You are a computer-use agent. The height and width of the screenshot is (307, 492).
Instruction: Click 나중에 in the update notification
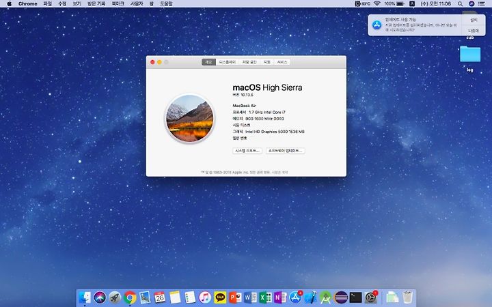(474, 31)
